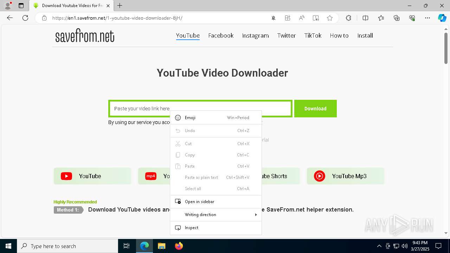450x253 pixels.
Task: Toggle the split screen icon
Action: tap(365, 18)
